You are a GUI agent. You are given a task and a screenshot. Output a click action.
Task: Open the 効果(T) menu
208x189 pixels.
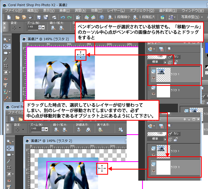(x=97, y=11)
